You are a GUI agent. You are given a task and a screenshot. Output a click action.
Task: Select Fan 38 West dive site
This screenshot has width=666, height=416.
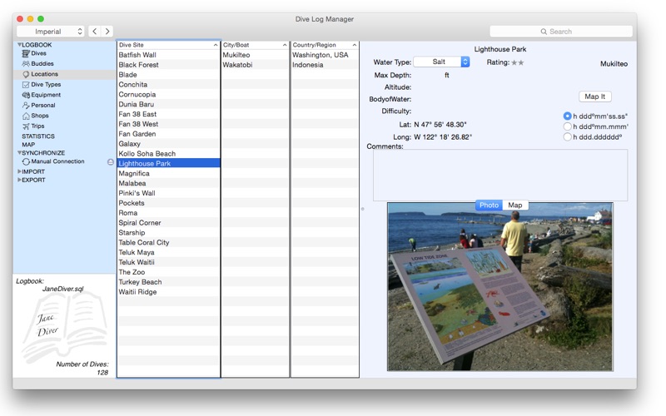pos(168,124)
